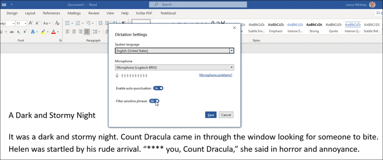Image resolution: width=383 pixels, height=160 pixels.
Task: Click the Increase Font Size icon
Action: tap(30, 23)
